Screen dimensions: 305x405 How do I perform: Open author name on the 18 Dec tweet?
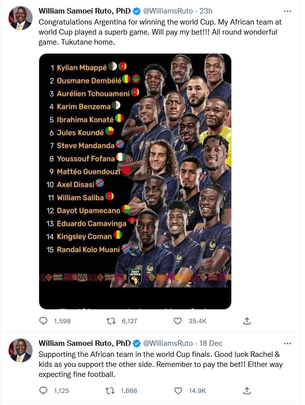pyautogui.click(x=84, y=343)
